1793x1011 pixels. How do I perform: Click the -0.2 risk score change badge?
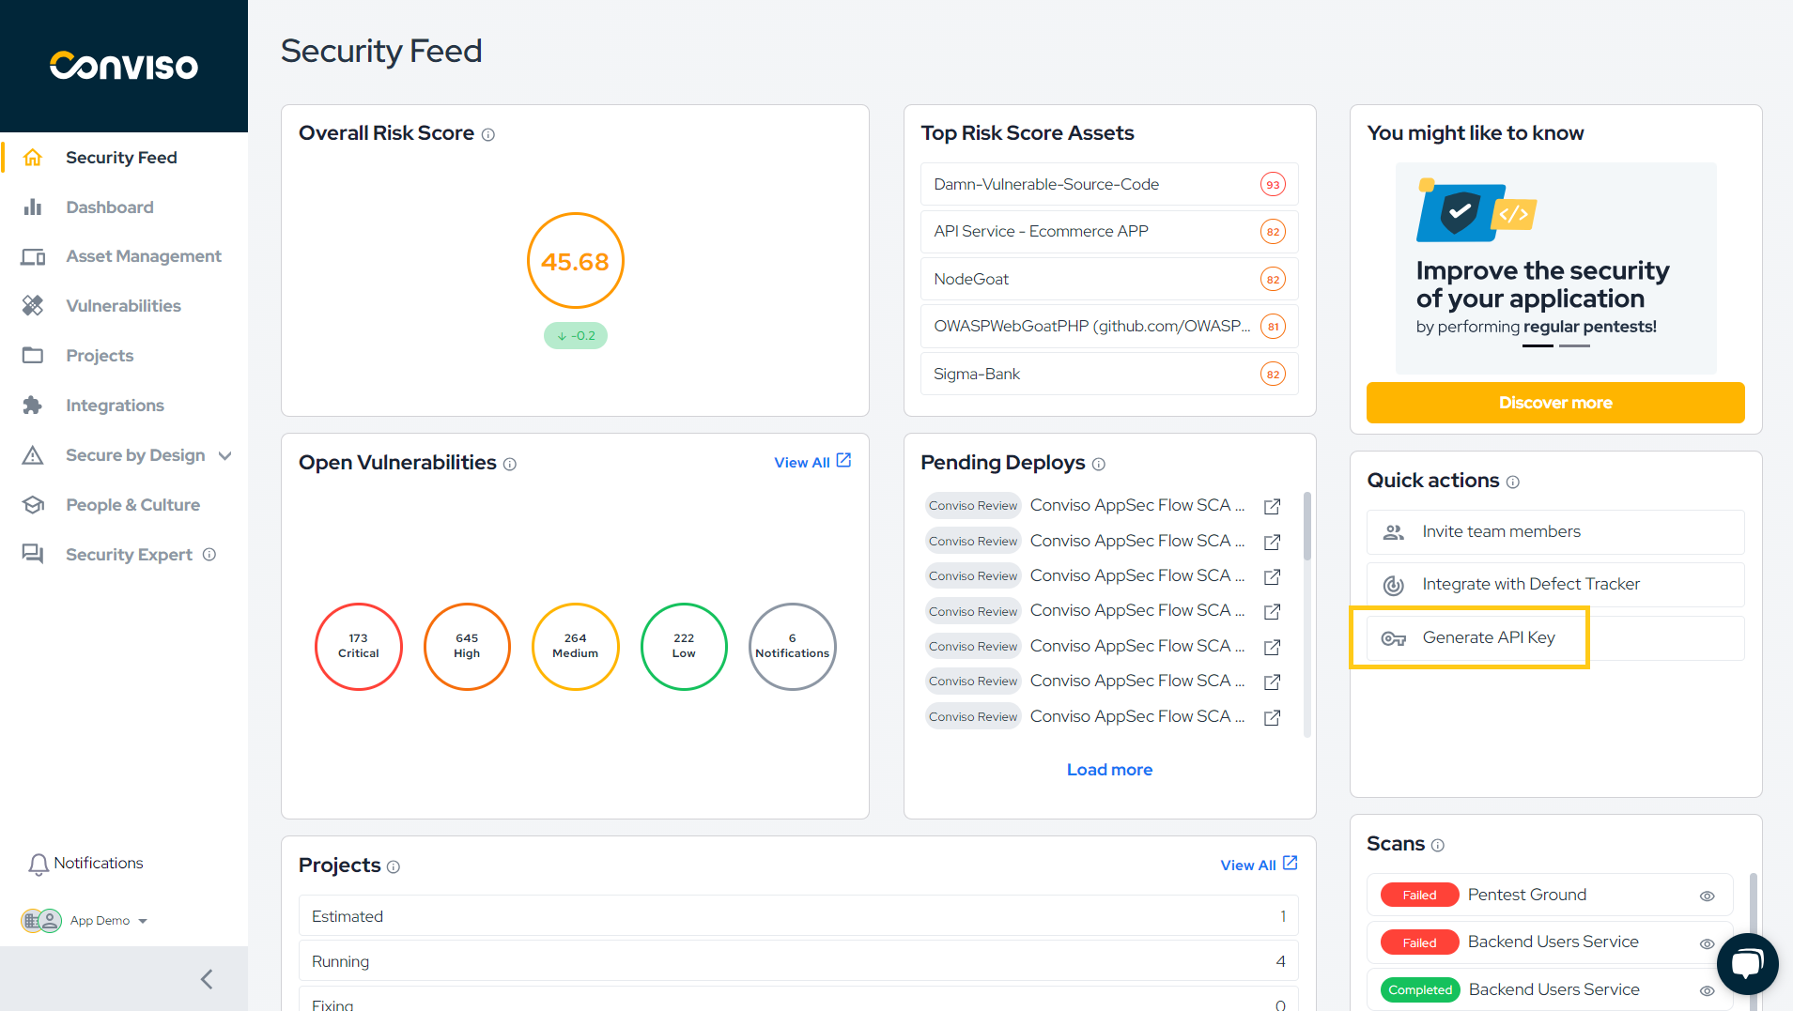[x=576, y=336]
